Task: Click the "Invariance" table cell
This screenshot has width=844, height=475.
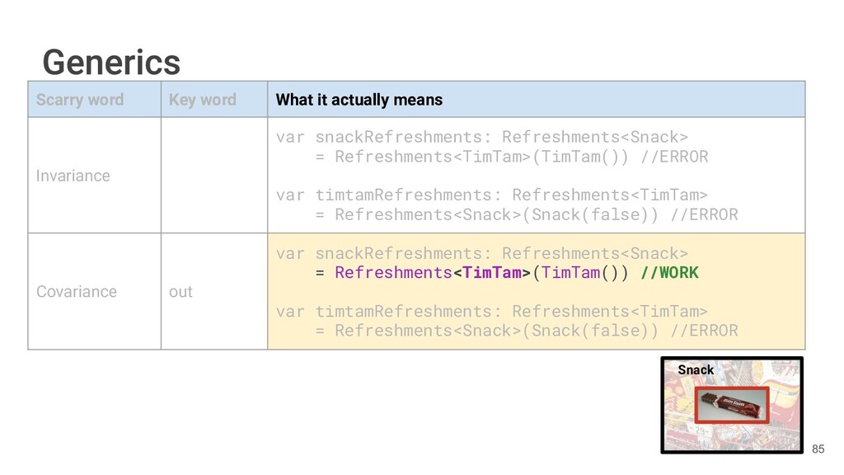Action: (73, 176)
